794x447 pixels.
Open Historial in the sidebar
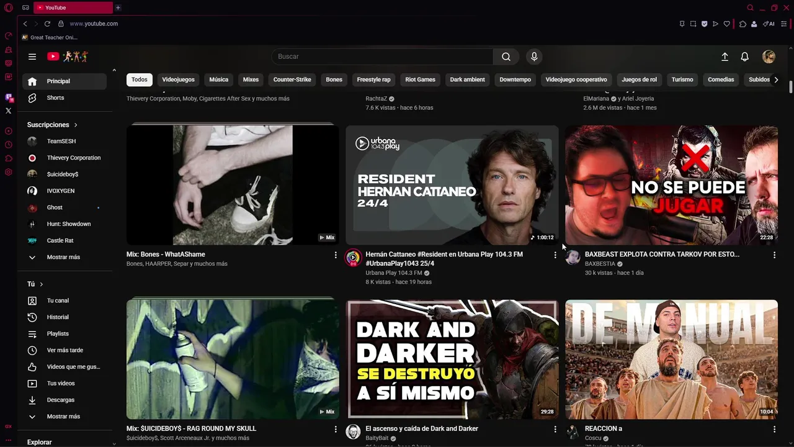click(65, 317)
